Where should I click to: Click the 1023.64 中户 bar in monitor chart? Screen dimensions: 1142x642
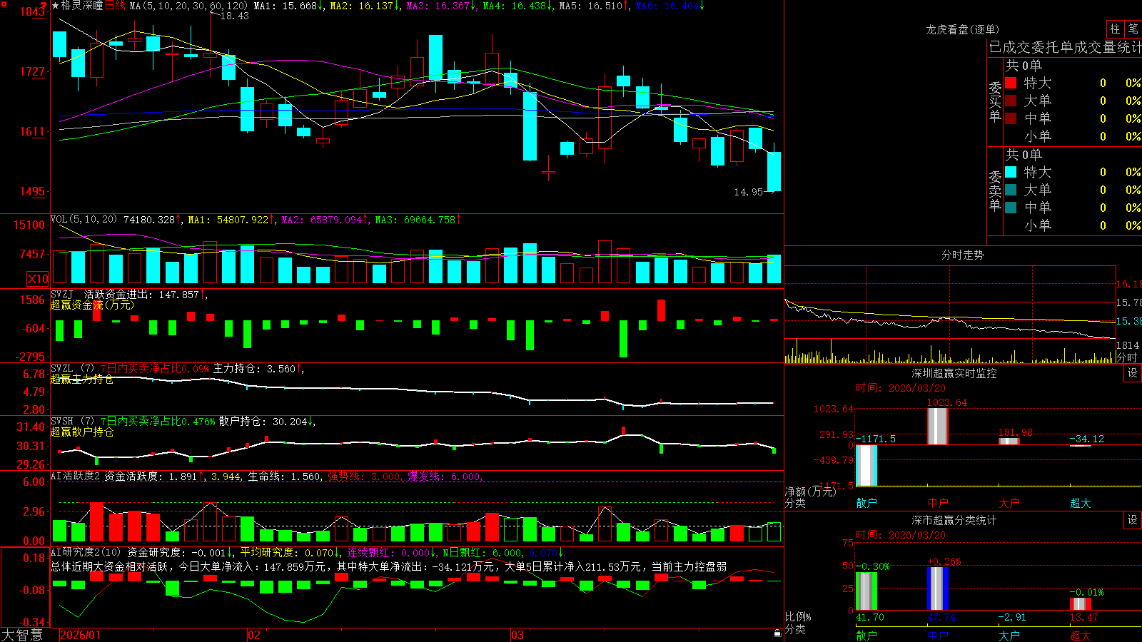pyautogui.click(x=938, y=426)
